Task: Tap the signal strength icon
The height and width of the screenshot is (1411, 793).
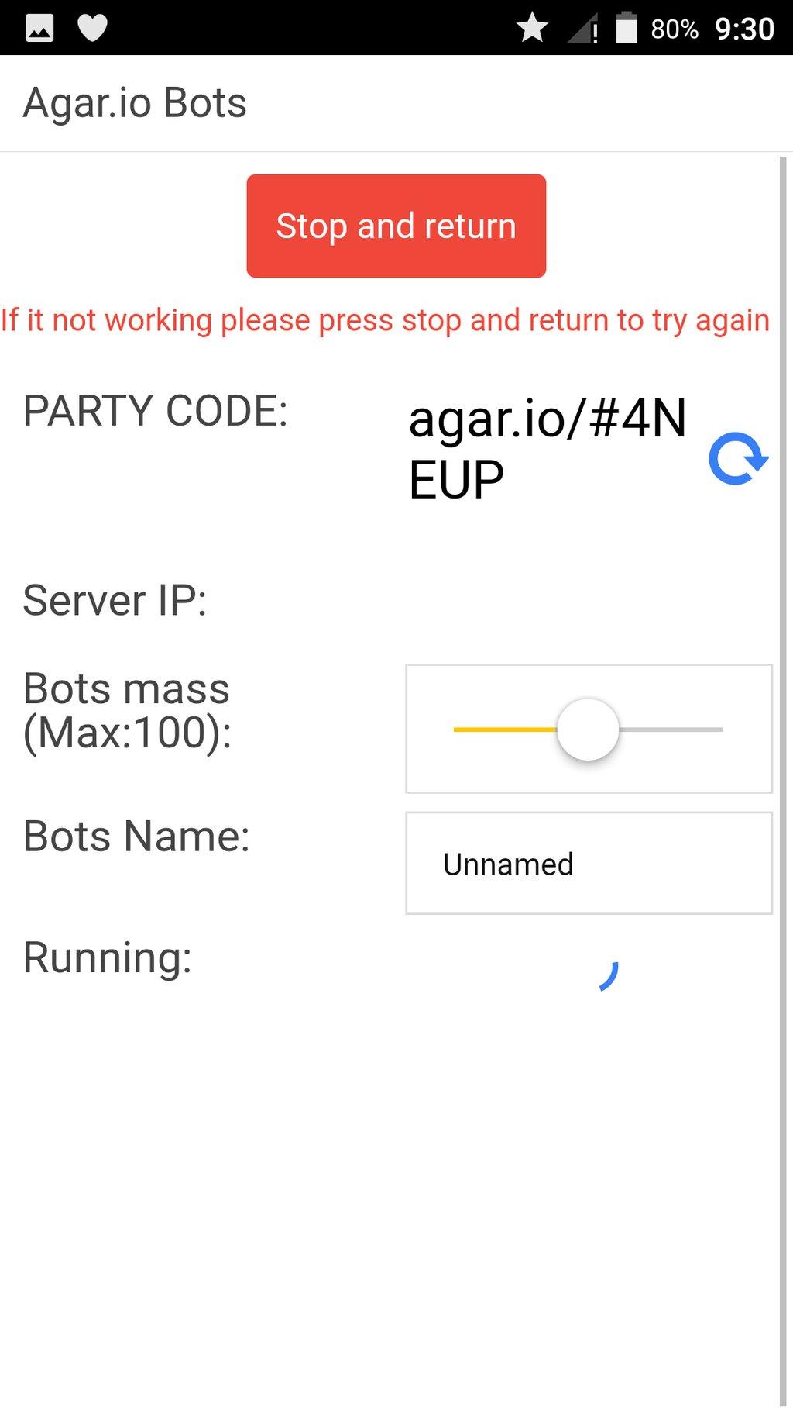Action: click(582, 29)
